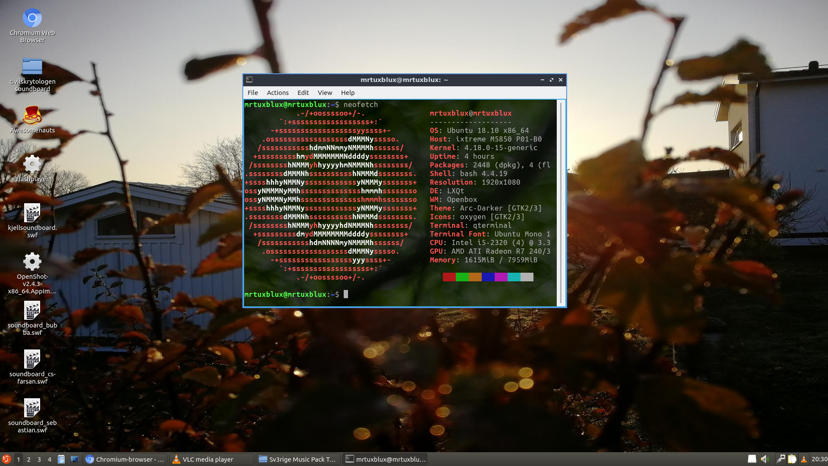Click the panel clock showing 20:30
The width and height of the screenshot is (828, 466).
click(819, 459)
